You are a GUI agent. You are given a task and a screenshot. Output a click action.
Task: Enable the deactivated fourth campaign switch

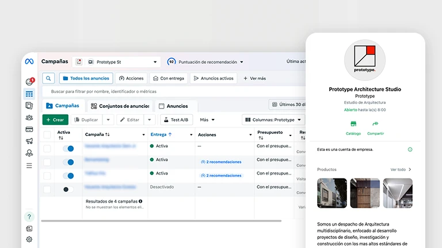tap(68, 189)
